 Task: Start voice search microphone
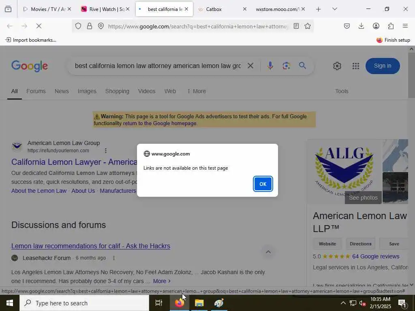tap(270, 66)
